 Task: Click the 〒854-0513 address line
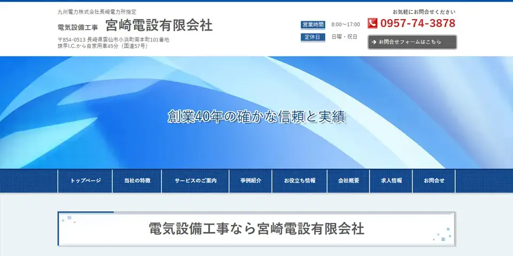tap(113, 40)
